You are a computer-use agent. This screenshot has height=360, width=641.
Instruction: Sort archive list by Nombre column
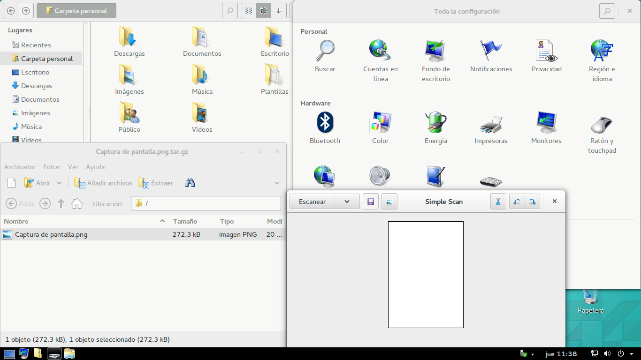click(84, 221)
